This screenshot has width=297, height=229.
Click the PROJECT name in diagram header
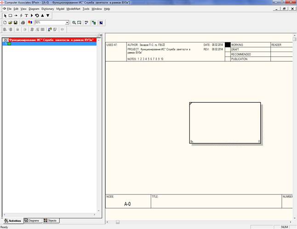(159, 51)
